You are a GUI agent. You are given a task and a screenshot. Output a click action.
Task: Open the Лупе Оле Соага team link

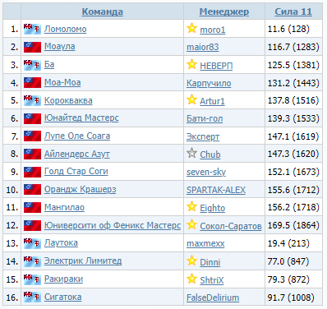coord(77,136)
